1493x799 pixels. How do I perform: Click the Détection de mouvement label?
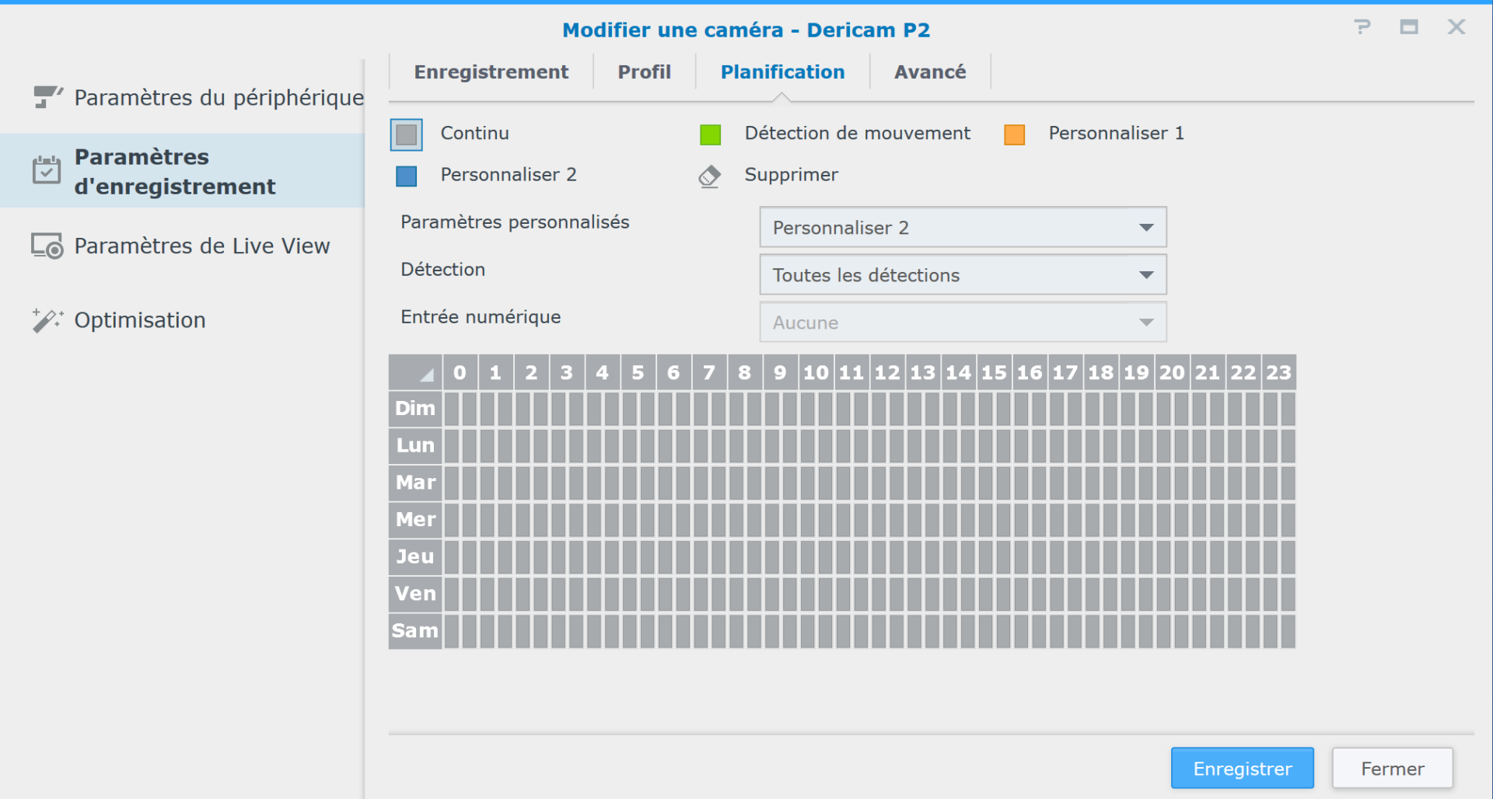tap(857, 134)
